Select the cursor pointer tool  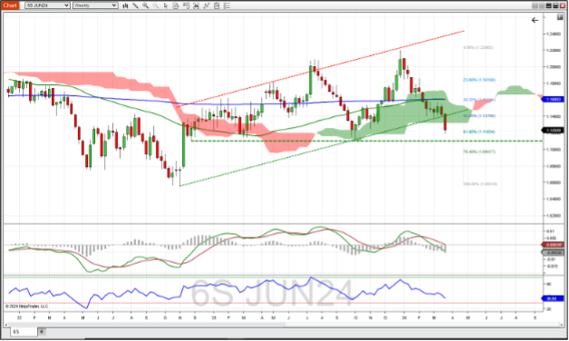(x=166, y=5)
